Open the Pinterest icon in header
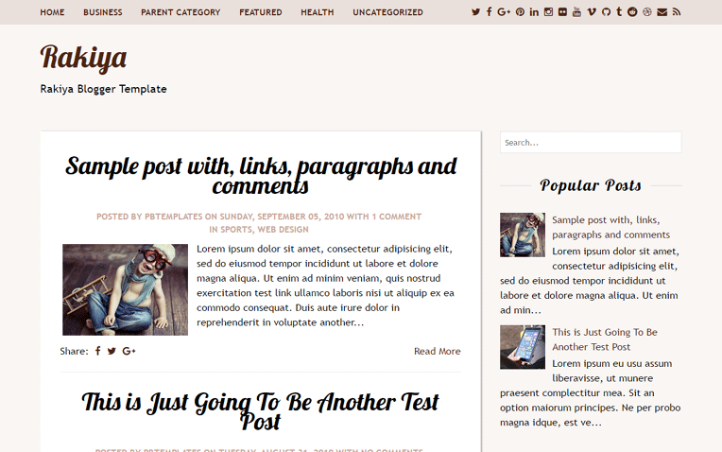Image resolution: width=722 pixels, height=452 pixels. click(520, 12)
